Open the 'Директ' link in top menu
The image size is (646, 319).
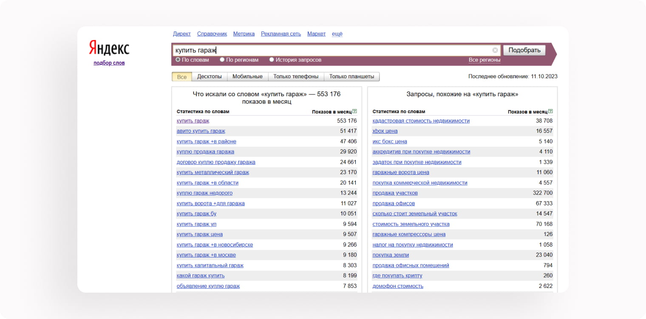[182, 34]
